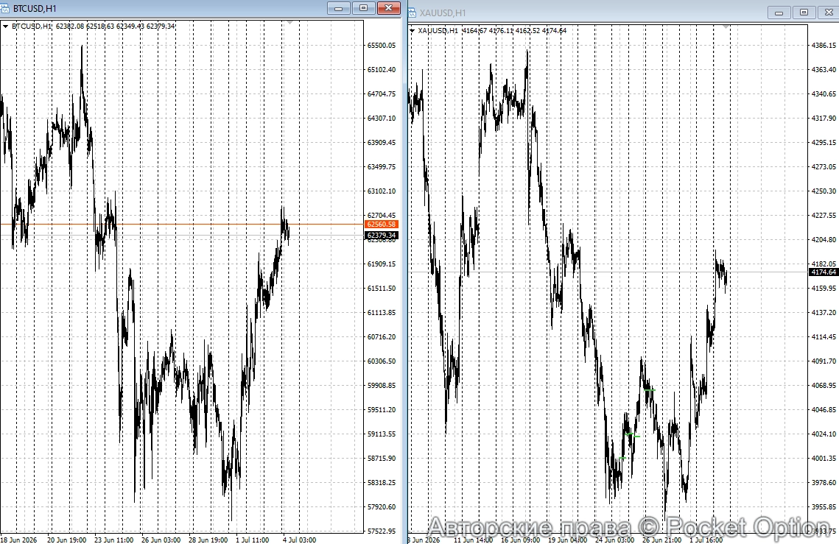The image size is (839, 544).
Task: Click the black 62379.34 current price label
Action: (x=382, y=236)
